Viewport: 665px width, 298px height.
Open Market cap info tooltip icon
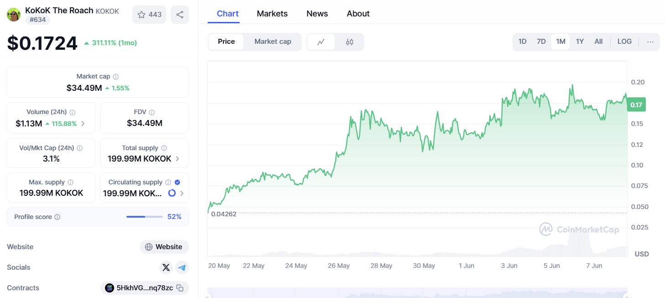(116, 77)
